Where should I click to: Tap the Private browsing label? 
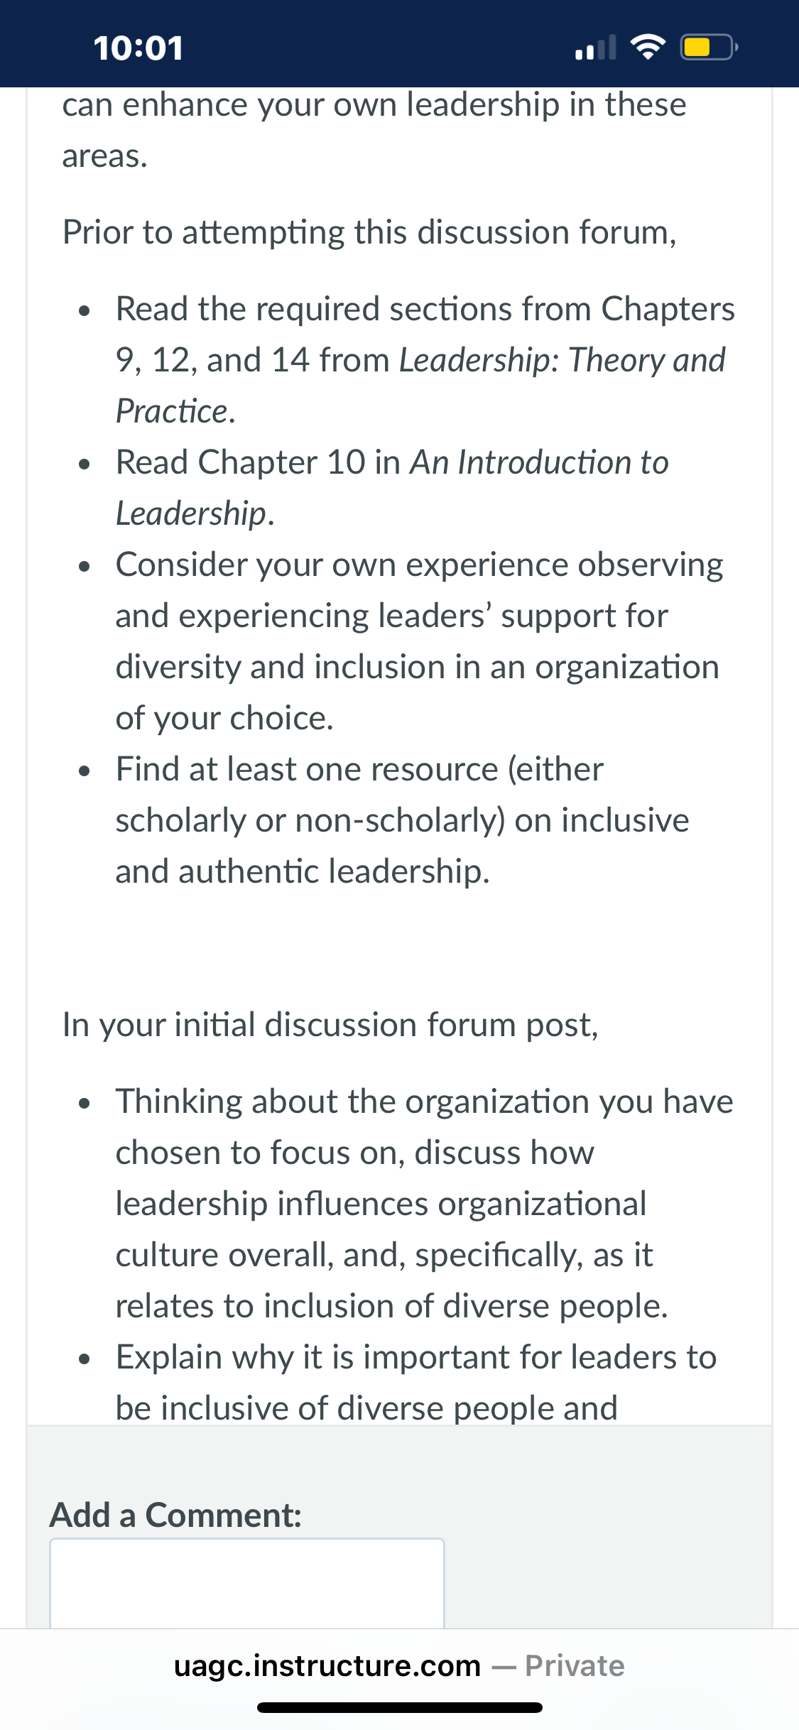575,1666
